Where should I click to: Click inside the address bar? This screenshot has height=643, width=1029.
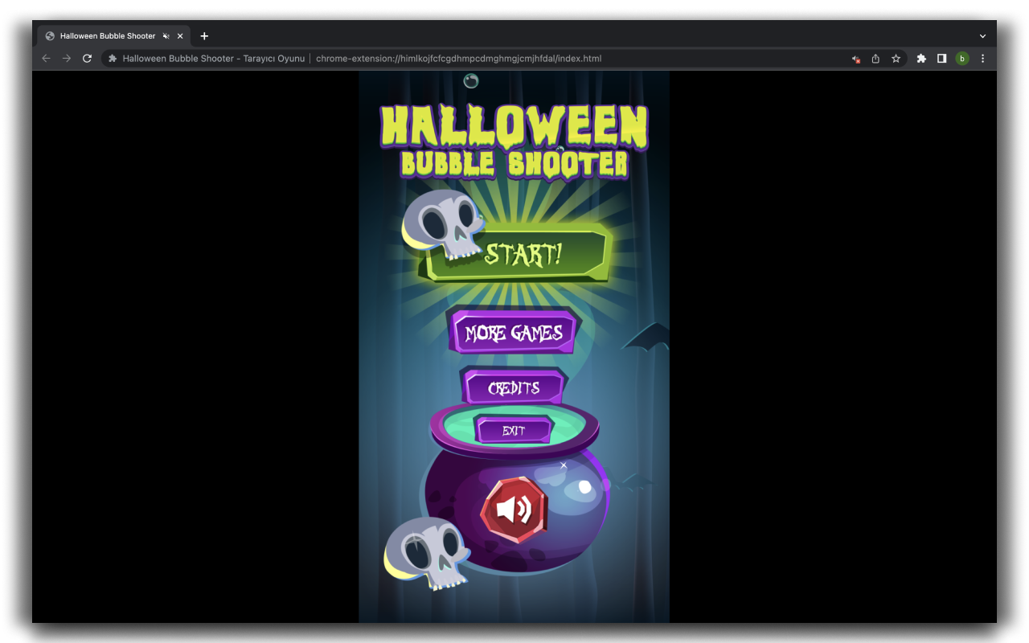[482, 58]
